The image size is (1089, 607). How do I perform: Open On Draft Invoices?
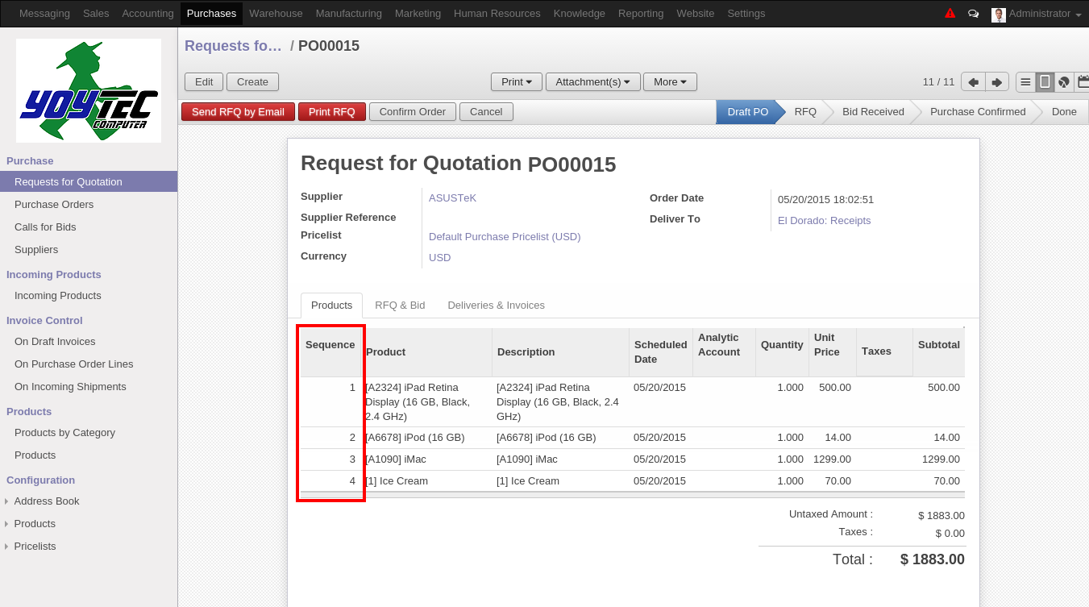55,342
